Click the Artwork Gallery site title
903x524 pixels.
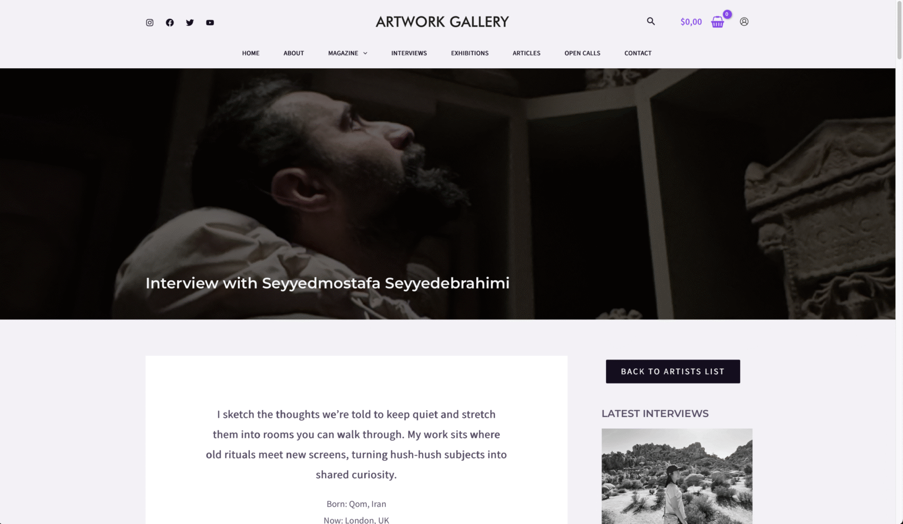click(443, 22)
